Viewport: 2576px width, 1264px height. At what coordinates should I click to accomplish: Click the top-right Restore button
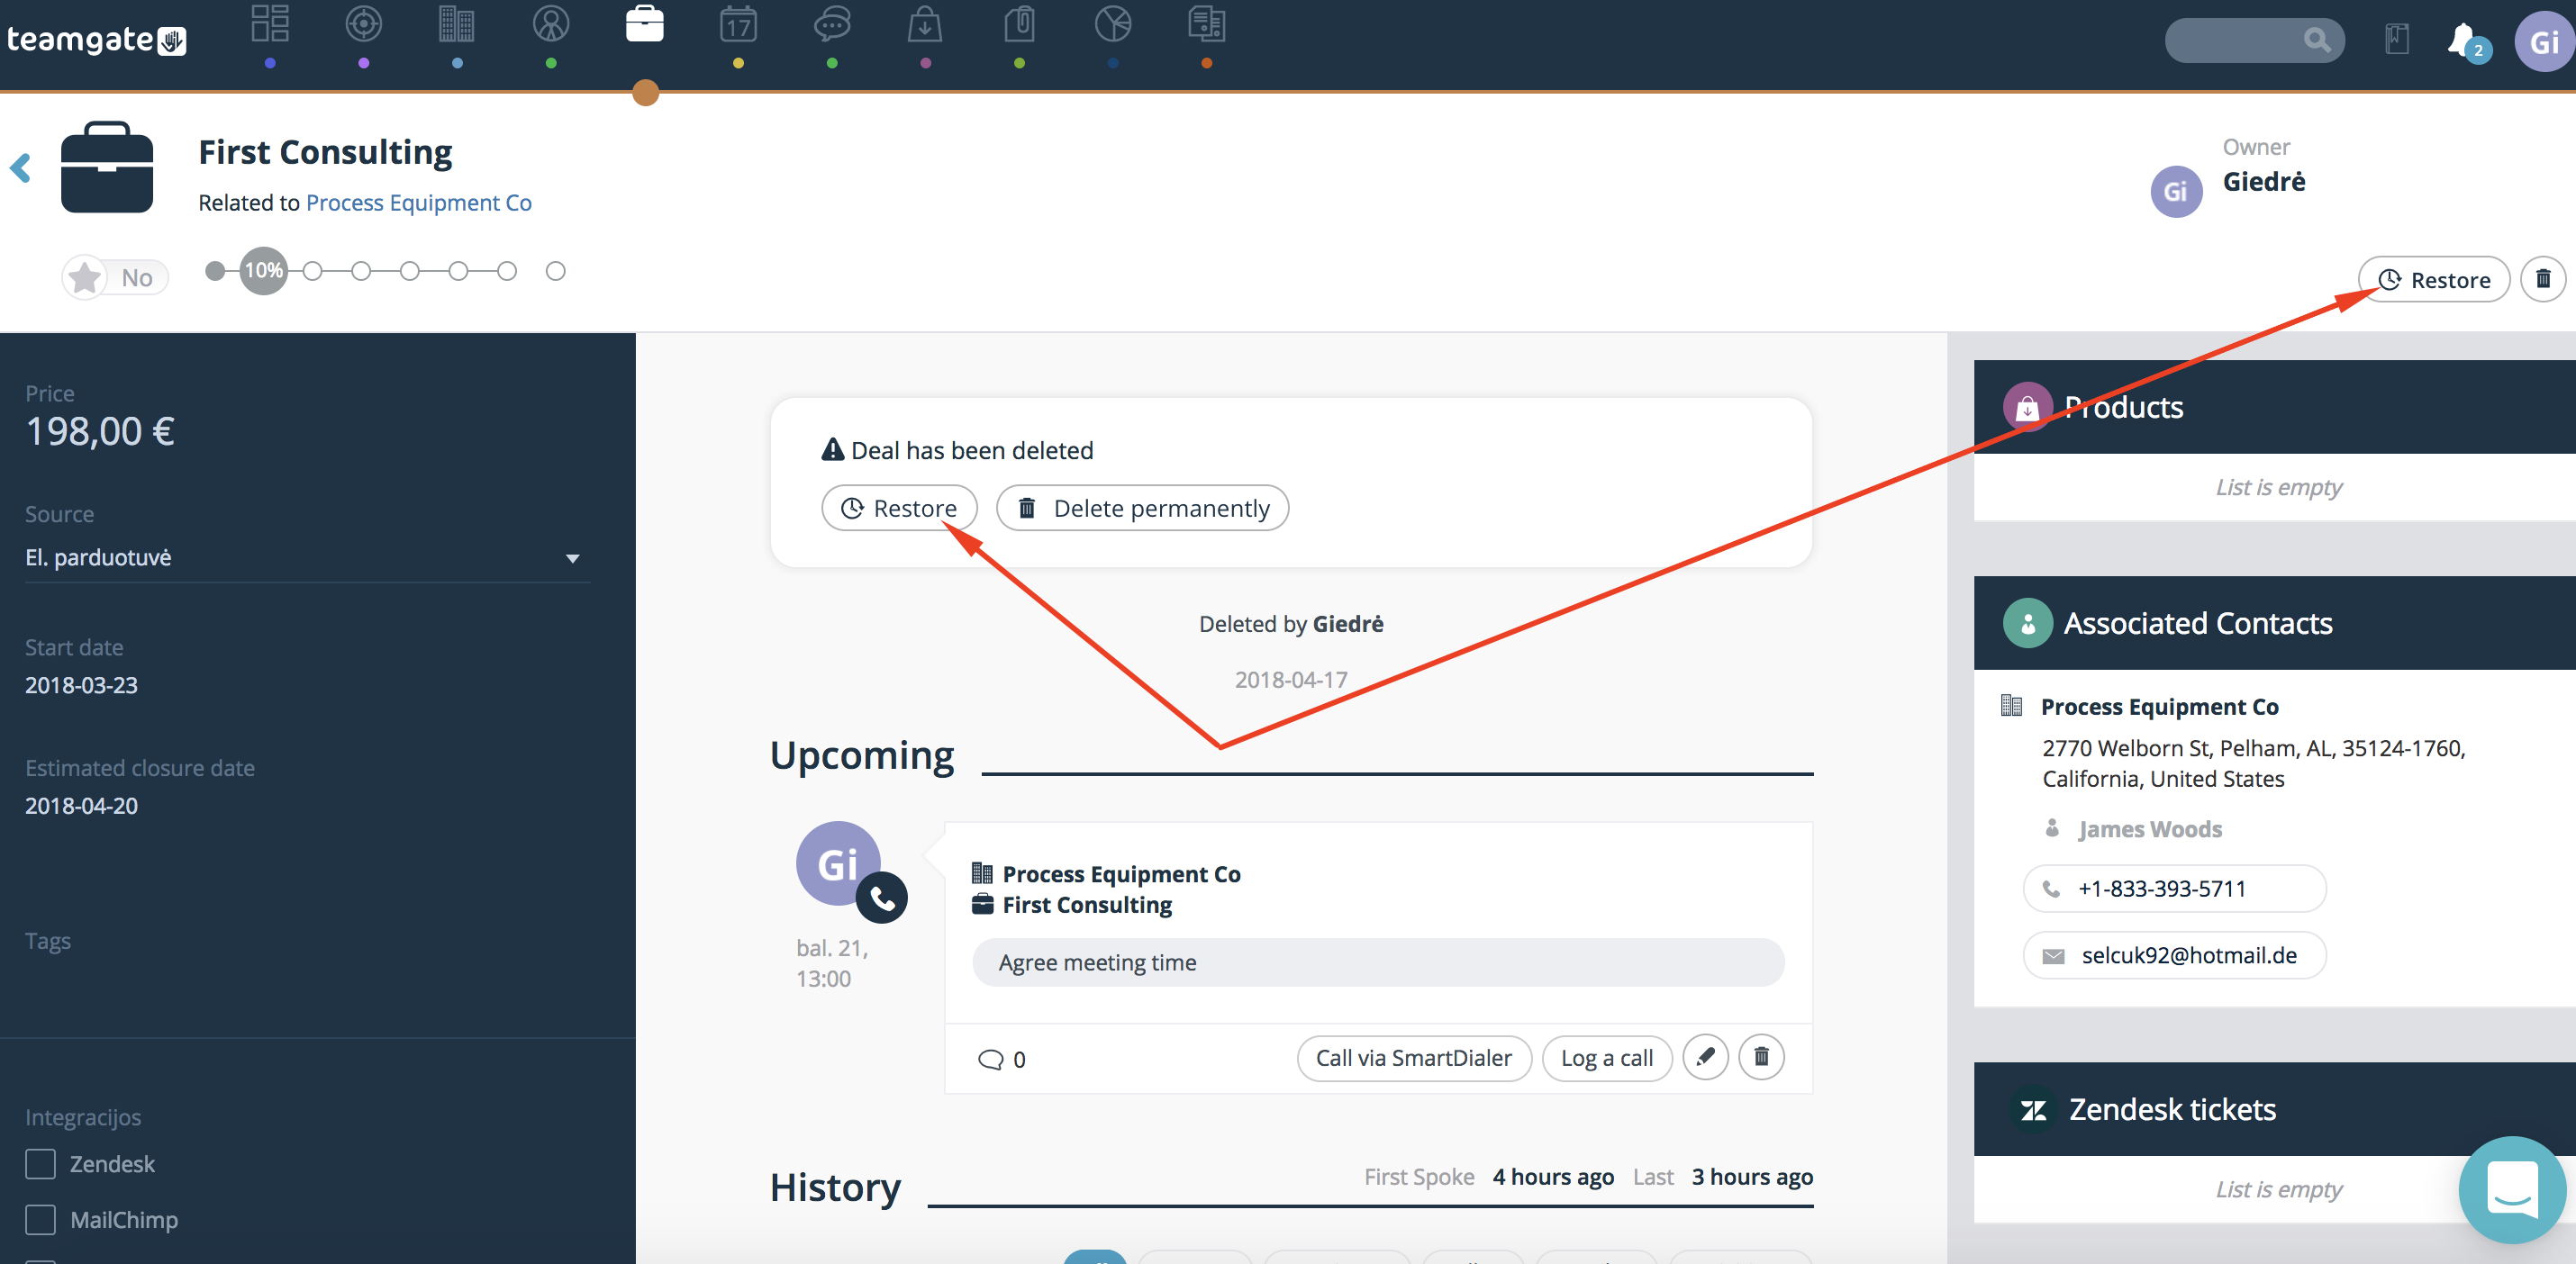[2434, 280]
